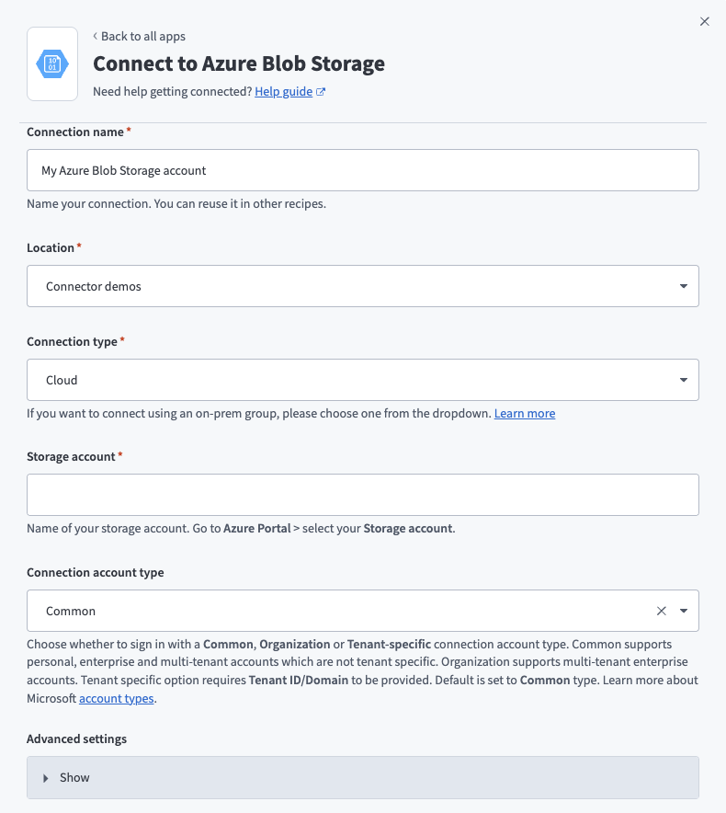Clear Connection account type using the × icon
Viewport: 726px width, 813px height.
[x=661, y=610]
